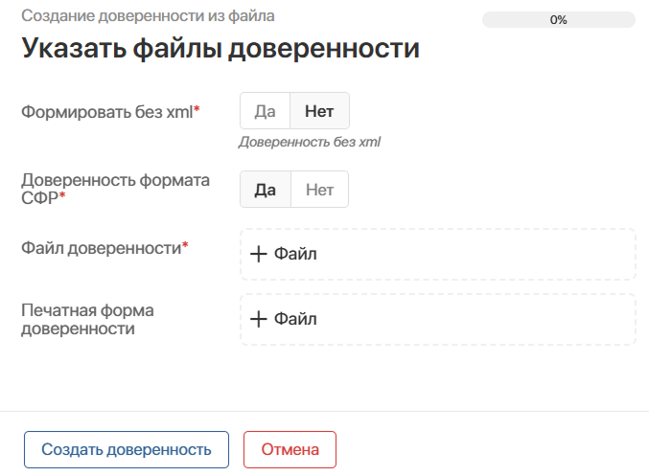Set Доверенность формата СФР to Нет
The image size is (649, 476).
click(x=319, y=190)
